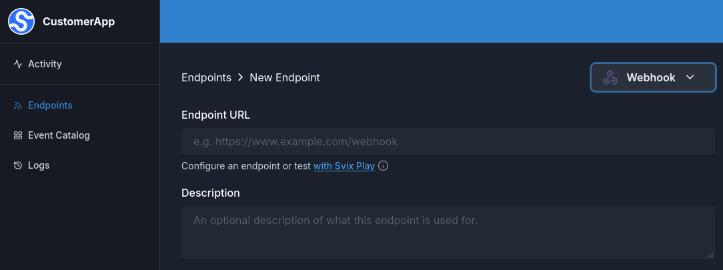
Task: Click the Activity pulse icon in sidebar
Action: (18, 64)
